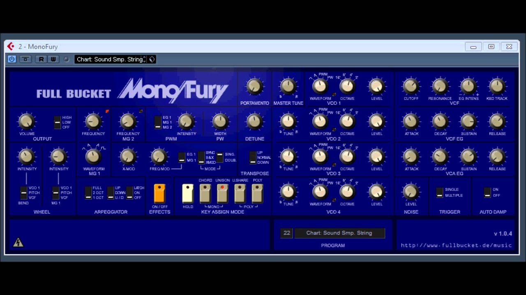The image size is (526, 295).
Task: Click the Write automation W button
Action: 53,59
